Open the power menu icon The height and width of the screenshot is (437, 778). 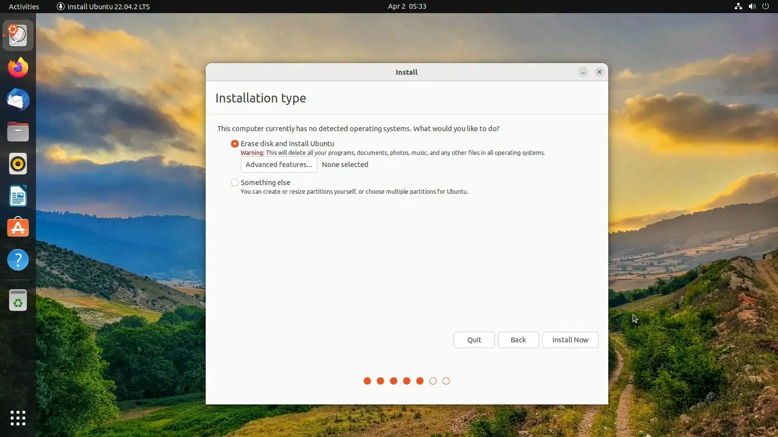point(765,6)
